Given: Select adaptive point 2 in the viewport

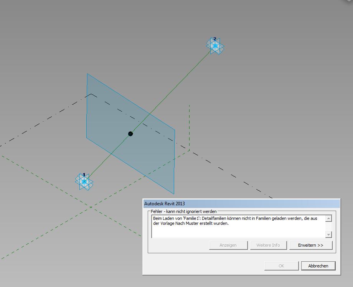Looking at the screenshot, I should 215,46.
